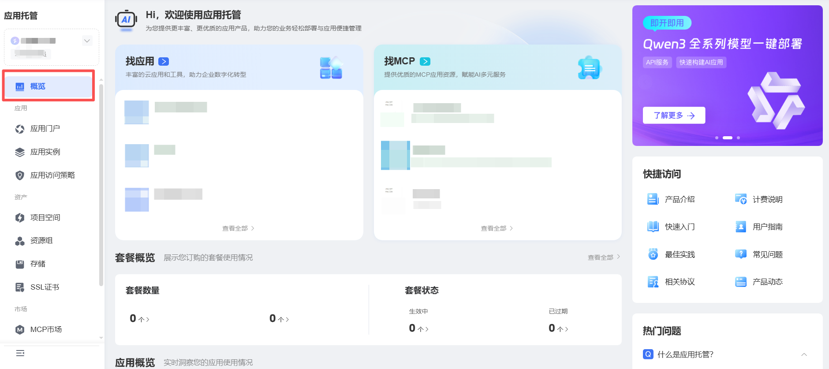This screenshot has height=369, width=829.
Task: Select the 概览 menu item
Action: point(49,86)
